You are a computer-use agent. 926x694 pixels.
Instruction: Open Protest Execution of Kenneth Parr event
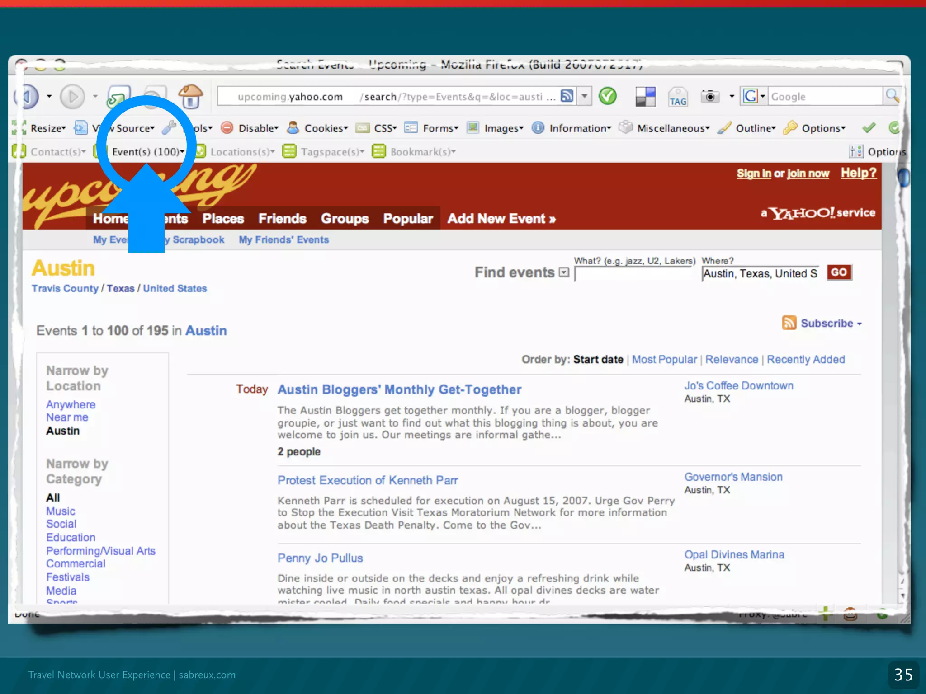point(368,480)
